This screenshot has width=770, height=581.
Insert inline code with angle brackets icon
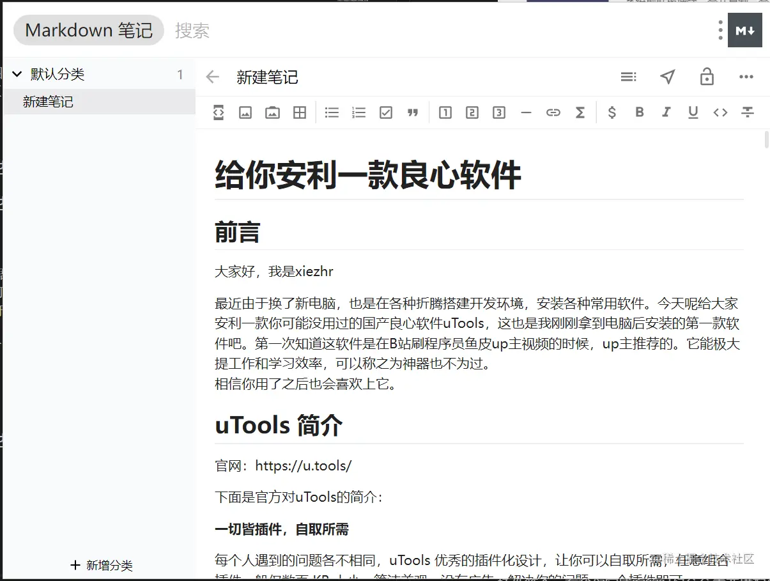720,112
